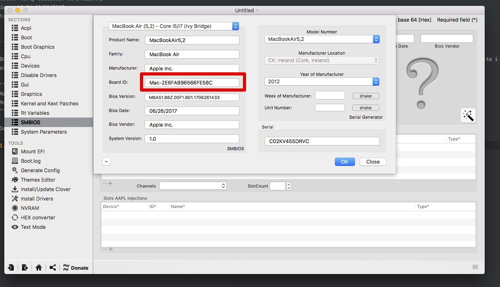Viewport: 500px width, 287px height.
Task: Click the System Version field
Action: coord(192,139)
